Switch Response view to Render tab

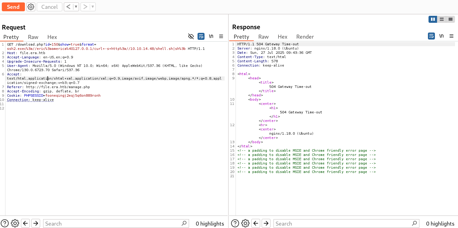(x=305, y=36)
